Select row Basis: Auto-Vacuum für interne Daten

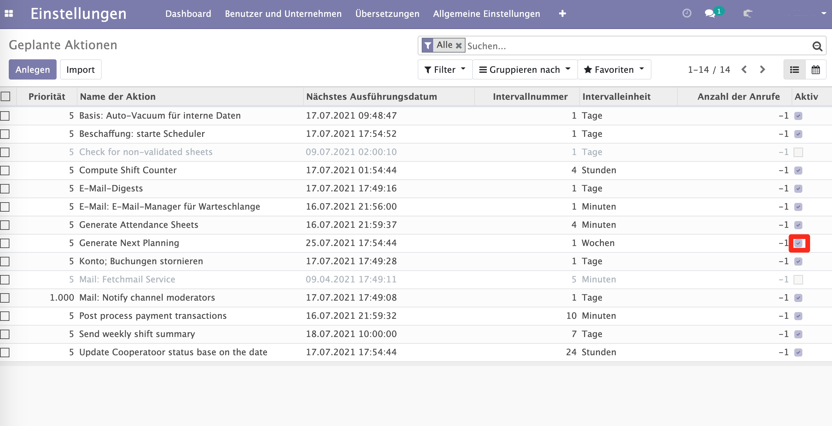point(5,116)
